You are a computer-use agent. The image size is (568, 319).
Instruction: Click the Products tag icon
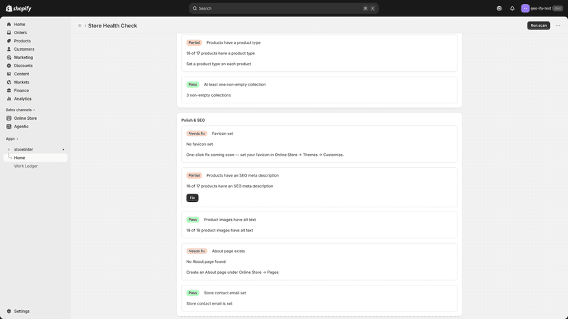9,41
